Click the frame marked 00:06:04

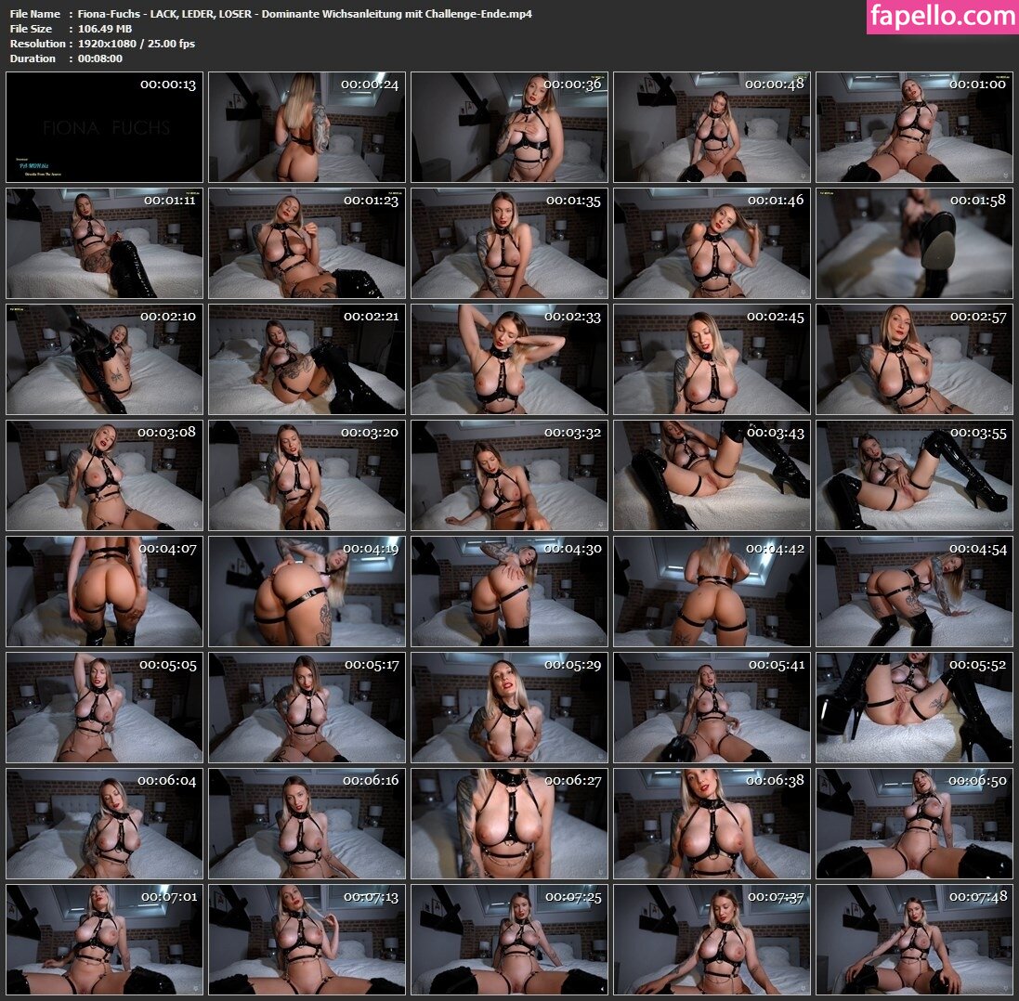[x=104, y=823]
